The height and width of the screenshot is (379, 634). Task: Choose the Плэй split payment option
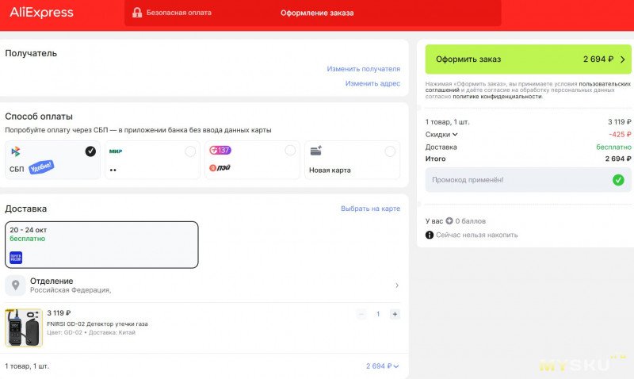pyautogui.click(x=251, y=160)
